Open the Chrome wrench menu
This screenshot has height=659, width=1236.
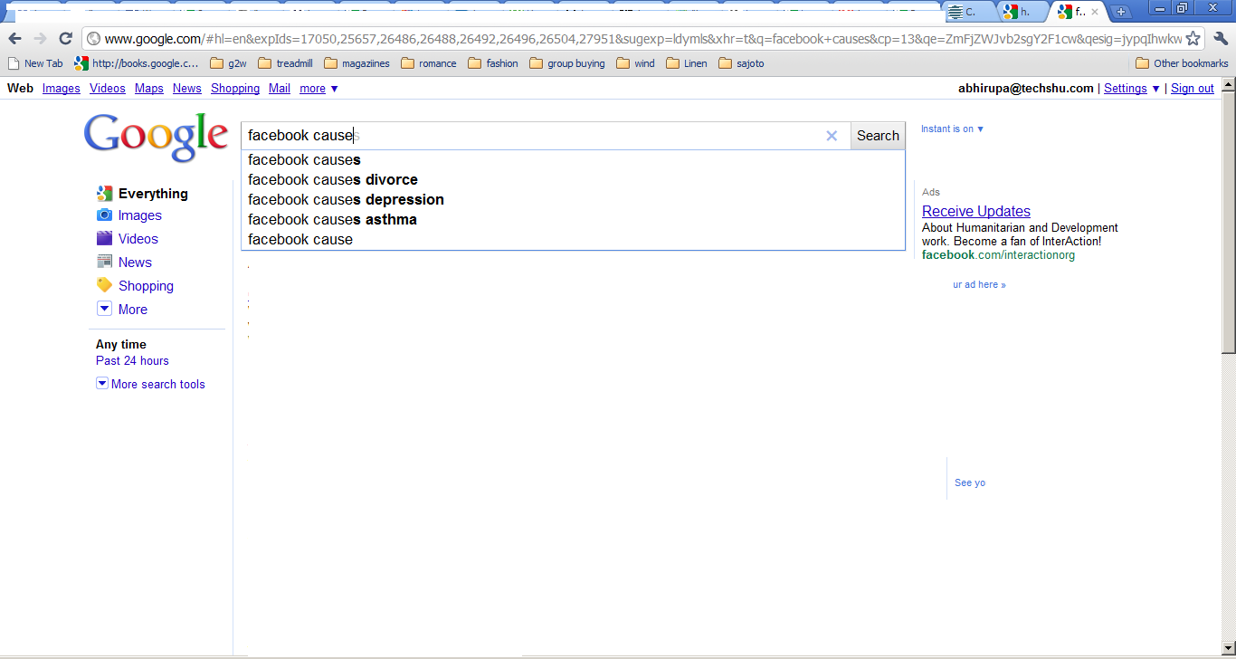pyautogui.click(x=1221, y=38)
